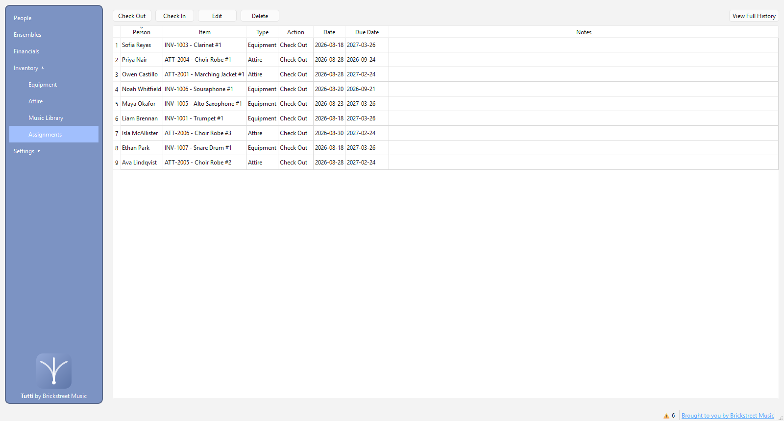Image resolution: width=784 pixels, height=421 pixels.
Task: Sort by the Date column header
Action: (x=329, y=32)
